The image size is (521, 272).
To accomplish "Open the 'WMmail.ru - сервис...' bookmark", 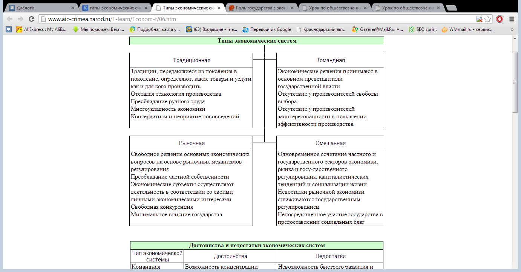I will (x=467, y=29).
